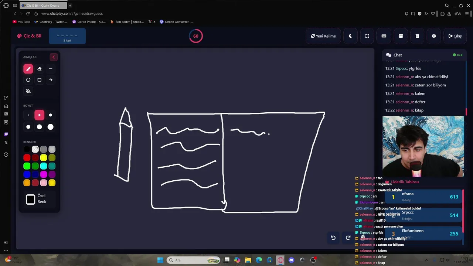This screenshot has width=473, height=266.
Task: Choose the fifth brush size dot
Action: (x=40, y=127)
